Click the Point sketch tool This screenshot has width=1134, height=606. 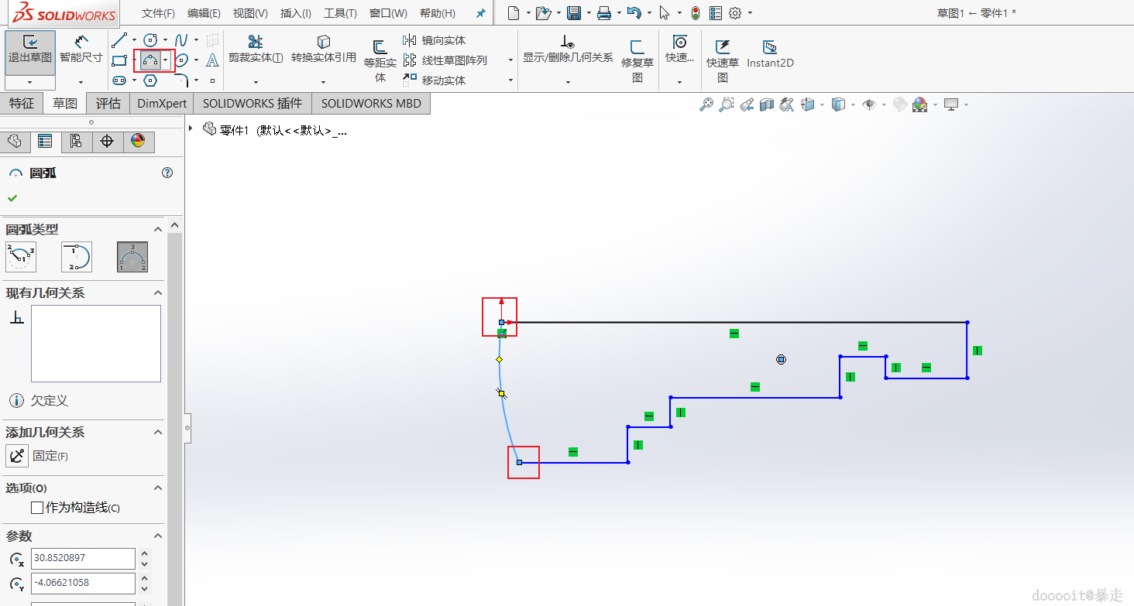pos(212,80)
